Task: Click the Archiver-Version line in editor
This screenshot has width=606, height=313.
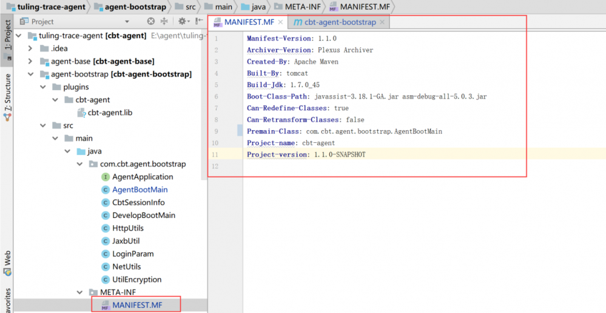Action: coord(310,50)
